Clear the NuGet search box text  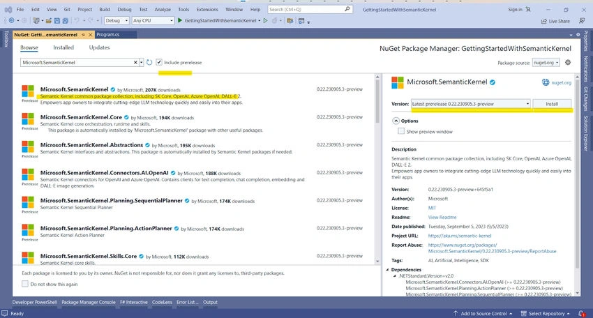click(x=135, y=62)
